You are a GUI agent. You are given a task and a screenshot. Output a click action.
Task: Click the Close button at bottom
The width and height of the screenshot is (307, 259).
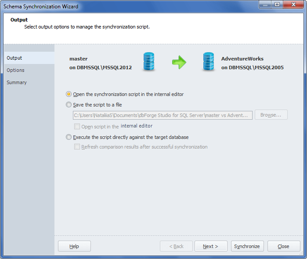(x=284, y=246)
